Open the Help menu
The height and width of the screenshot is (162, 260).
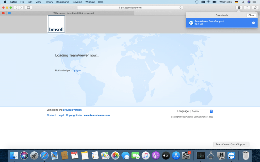(x=101, y=2)
